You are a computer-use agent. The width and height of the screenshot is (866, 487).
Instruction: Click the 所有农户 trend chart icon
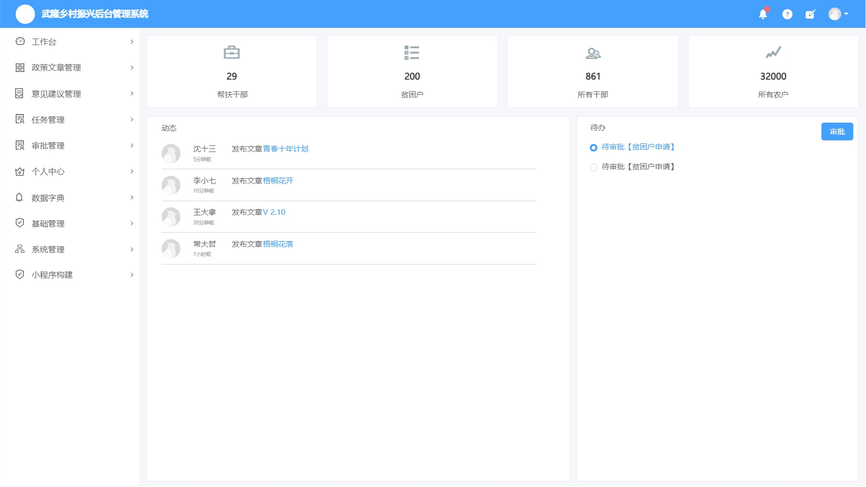point(773,52)
